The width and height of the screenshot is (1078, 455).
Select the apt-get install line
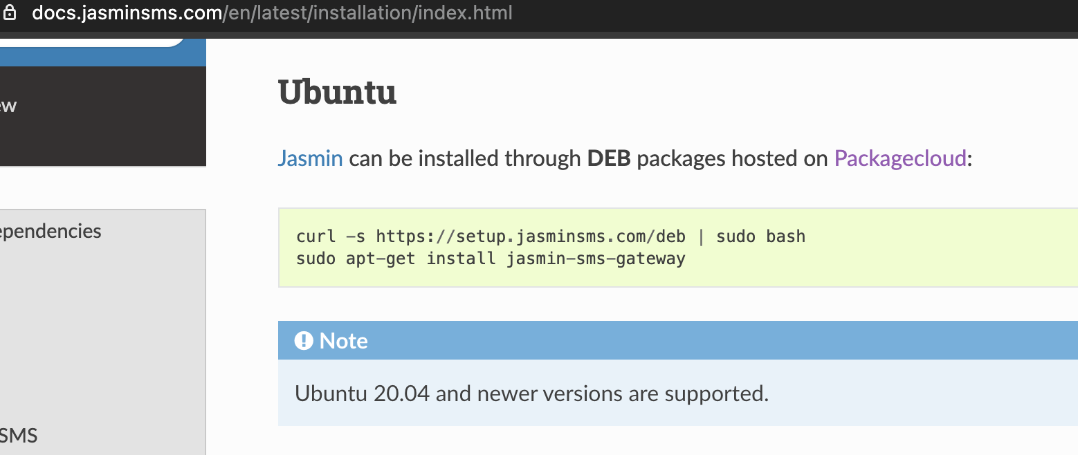491,258
